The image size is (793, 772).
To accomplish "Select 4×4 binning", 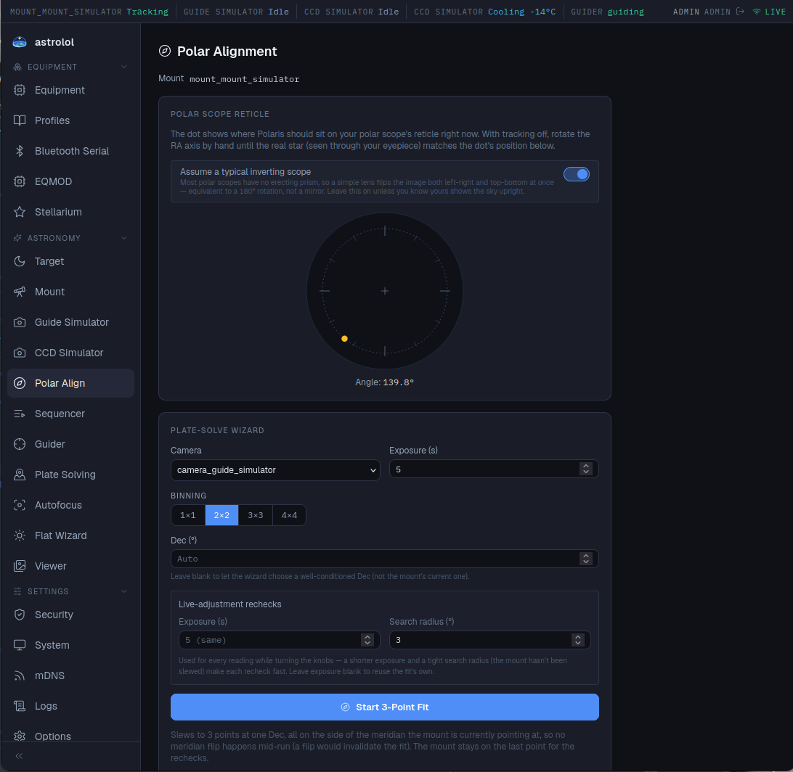I will [289, 515].
